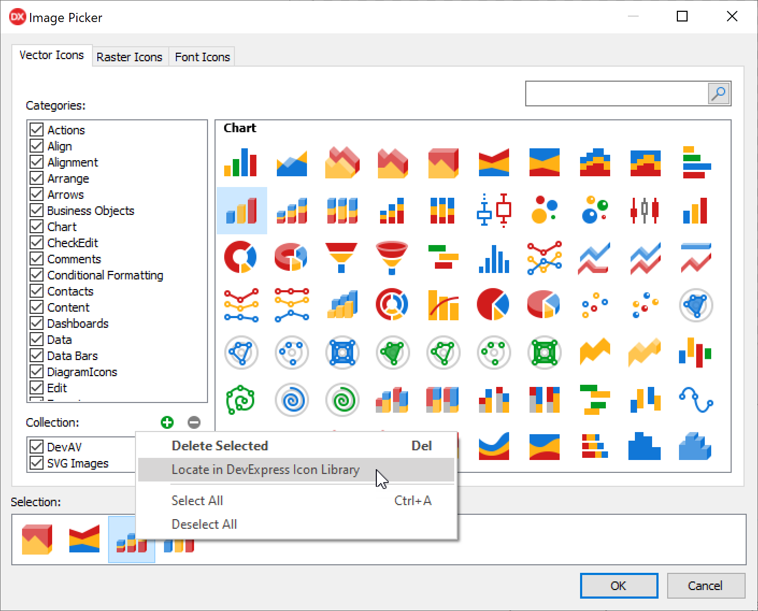Uncheck the Actions category checkbox
Viewport: 758px width, 611px height.
point(37,130)
